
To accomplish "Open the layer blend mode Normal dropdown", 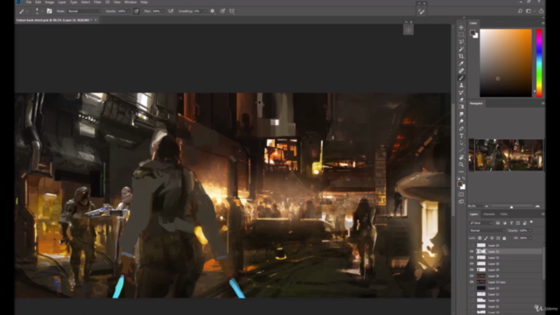I will pyautogui.click(x=486, y=231).
